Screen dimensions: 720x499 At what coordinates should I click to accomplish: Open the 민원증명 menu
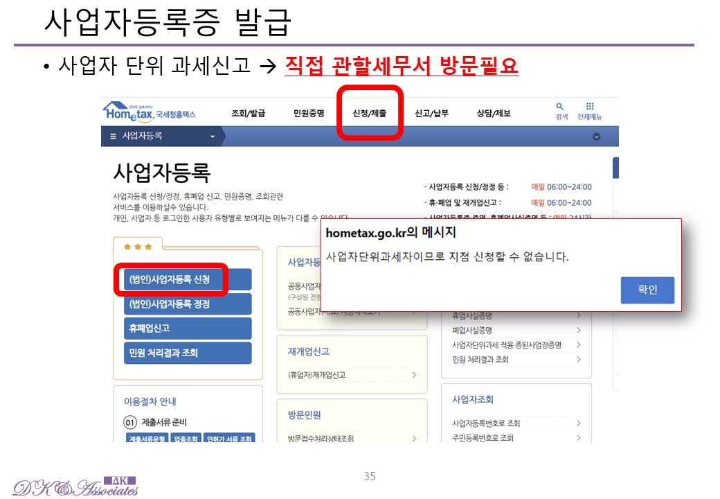[x=309, y=114]
